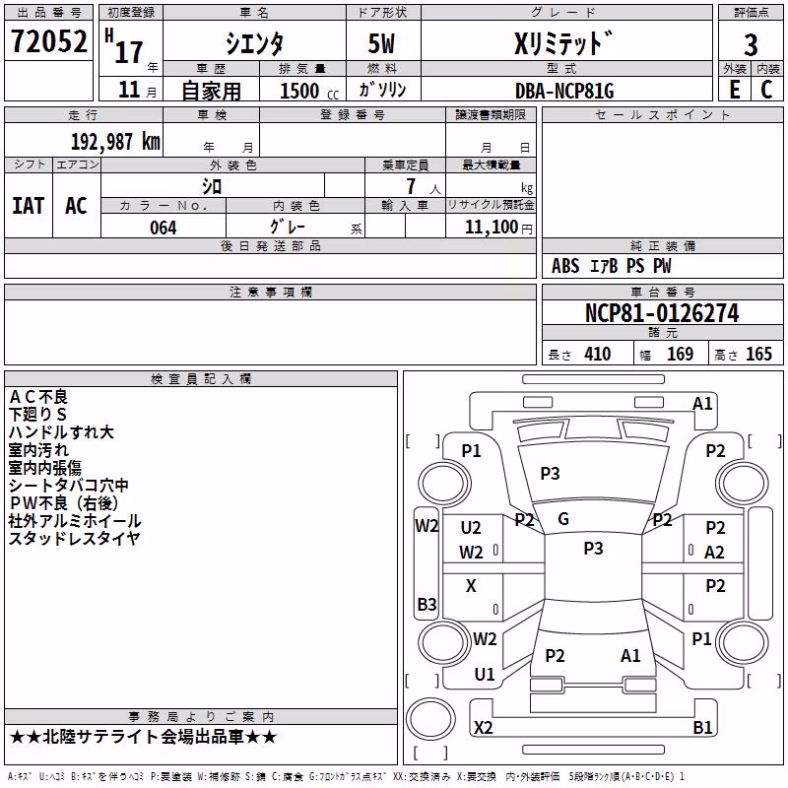Click X2 mark on rear bumper
Image resolution: width=788 pixels, height=788 pixels.
(x=483, y=728)
